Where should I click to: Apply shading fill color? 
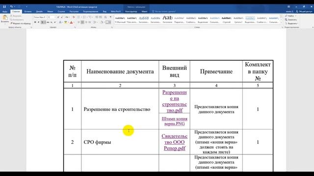point(102,22)
